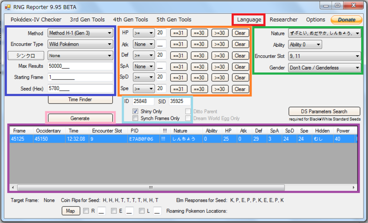Viewport: 368px width, 223px height.
Task: Sort by the Nature column header
Action: [187, 131]
